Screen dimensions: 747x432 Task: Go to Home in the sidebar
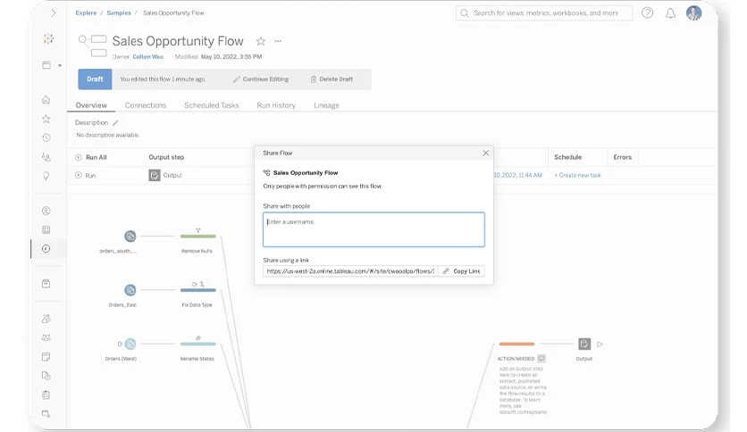coord(46,99)
